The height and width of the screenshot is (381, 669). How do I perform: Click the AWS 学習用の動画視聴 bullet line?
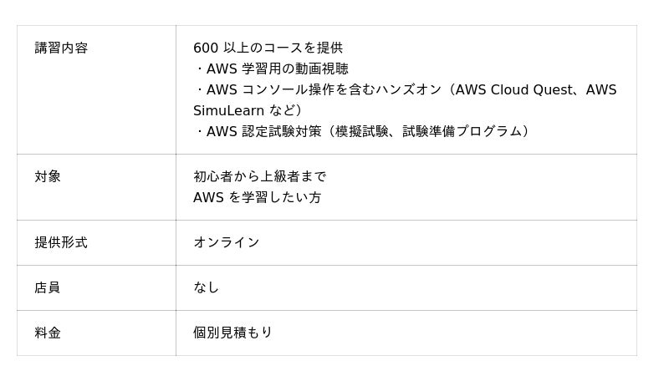(x=277, y=69)
